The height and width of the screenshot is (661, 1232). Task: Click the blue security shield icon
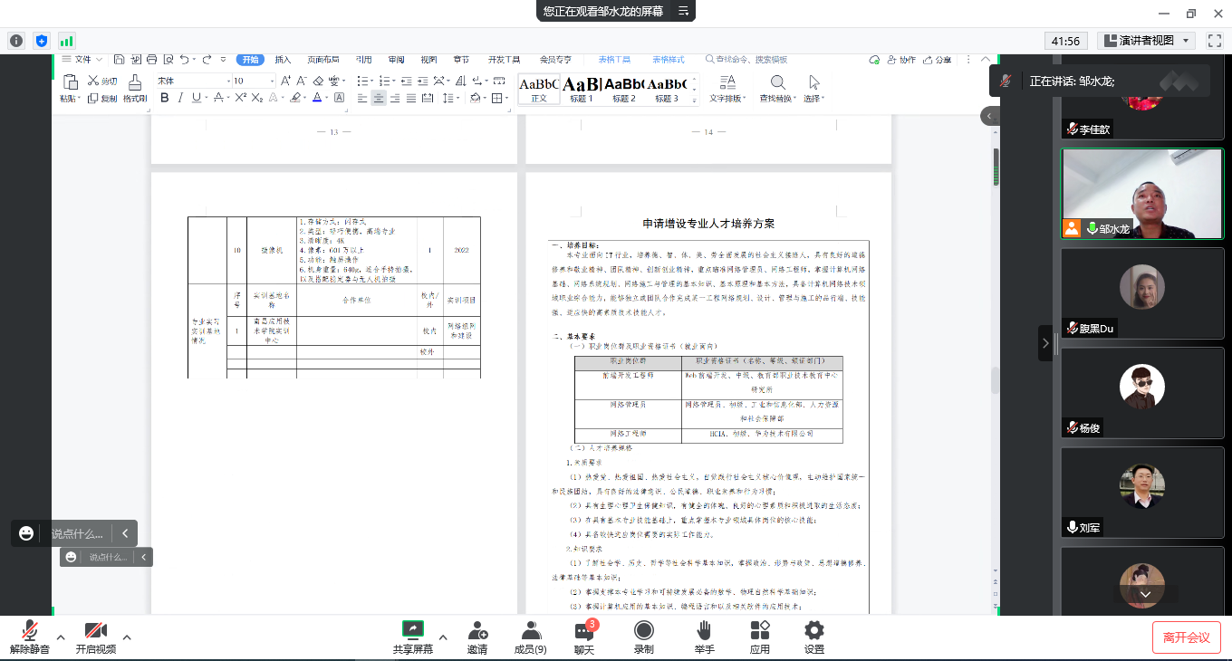coord(41,41)
